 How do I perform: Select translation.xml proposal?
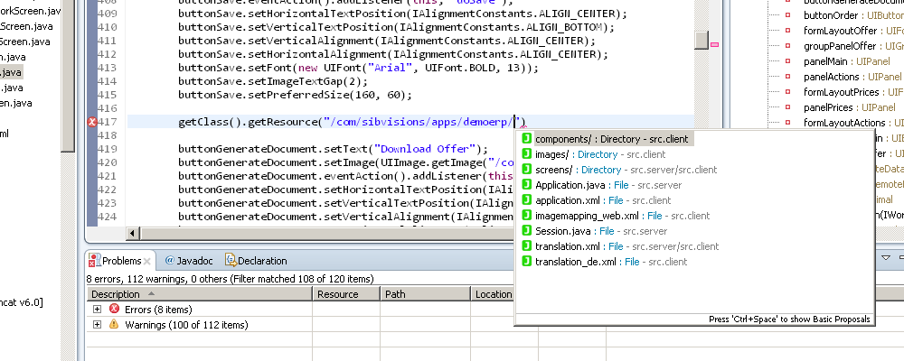[620, 246]
